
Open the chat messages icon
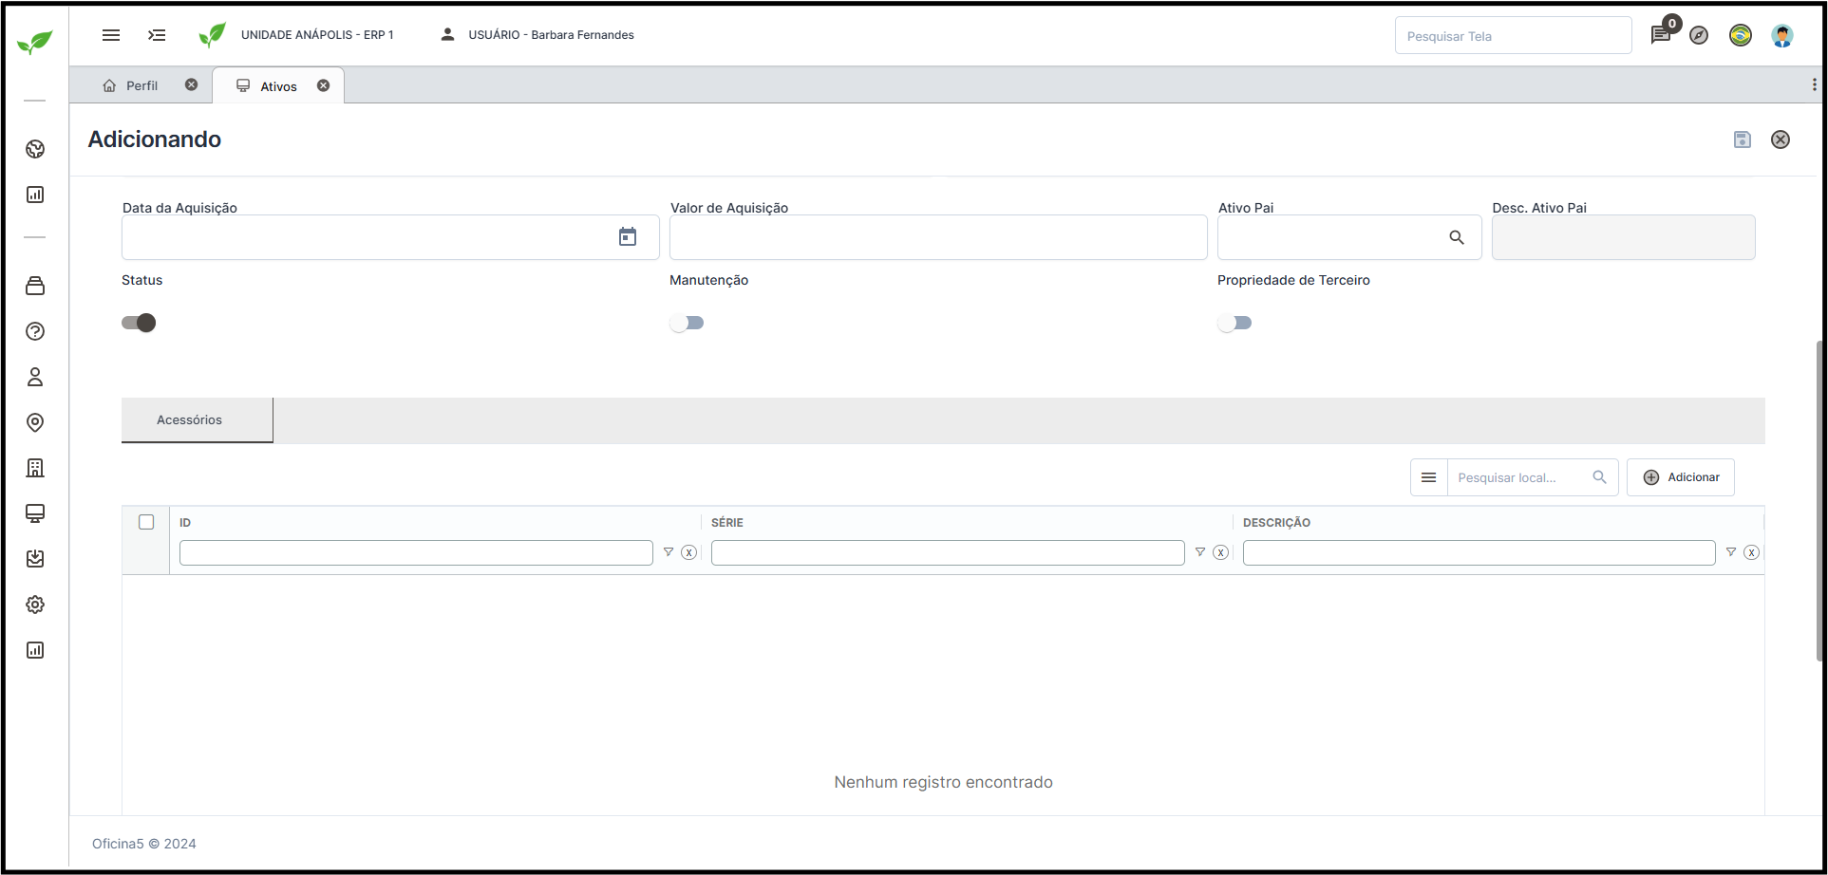click(x=1660, y=35)
